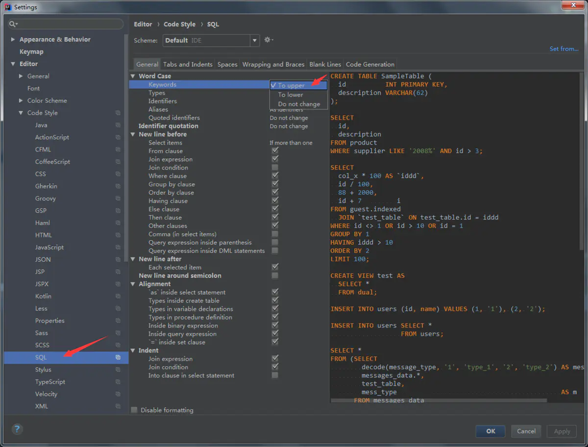Screen dimensions: 588x447
Task: Toggle Types inside create table checkbox
Action: coord(275,300)
